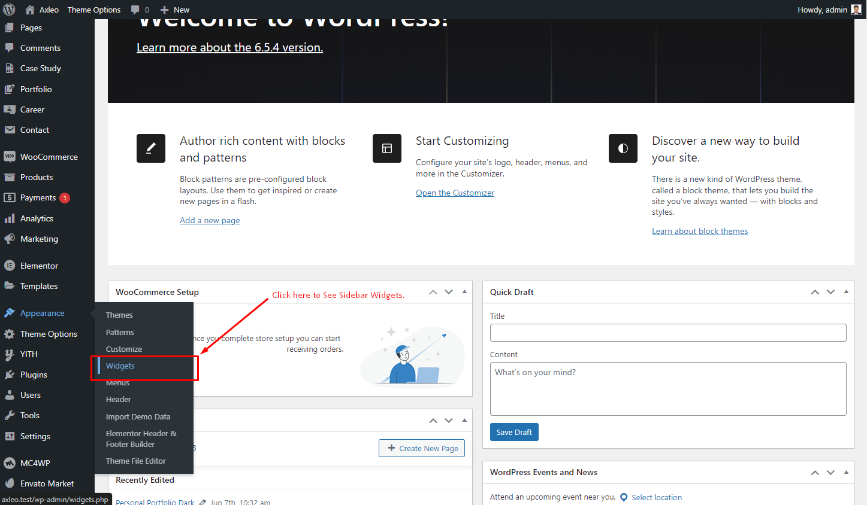Open Howdy, admin account menu
The image size is (867, 505).
829,10
